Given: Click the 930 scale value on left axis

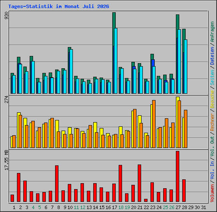Looking at the screenshot, I should pos(6,16).
